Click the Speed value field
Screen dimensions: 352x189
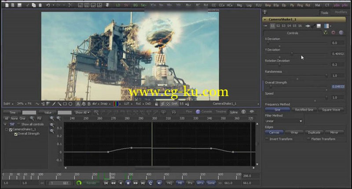coord(338,97)
